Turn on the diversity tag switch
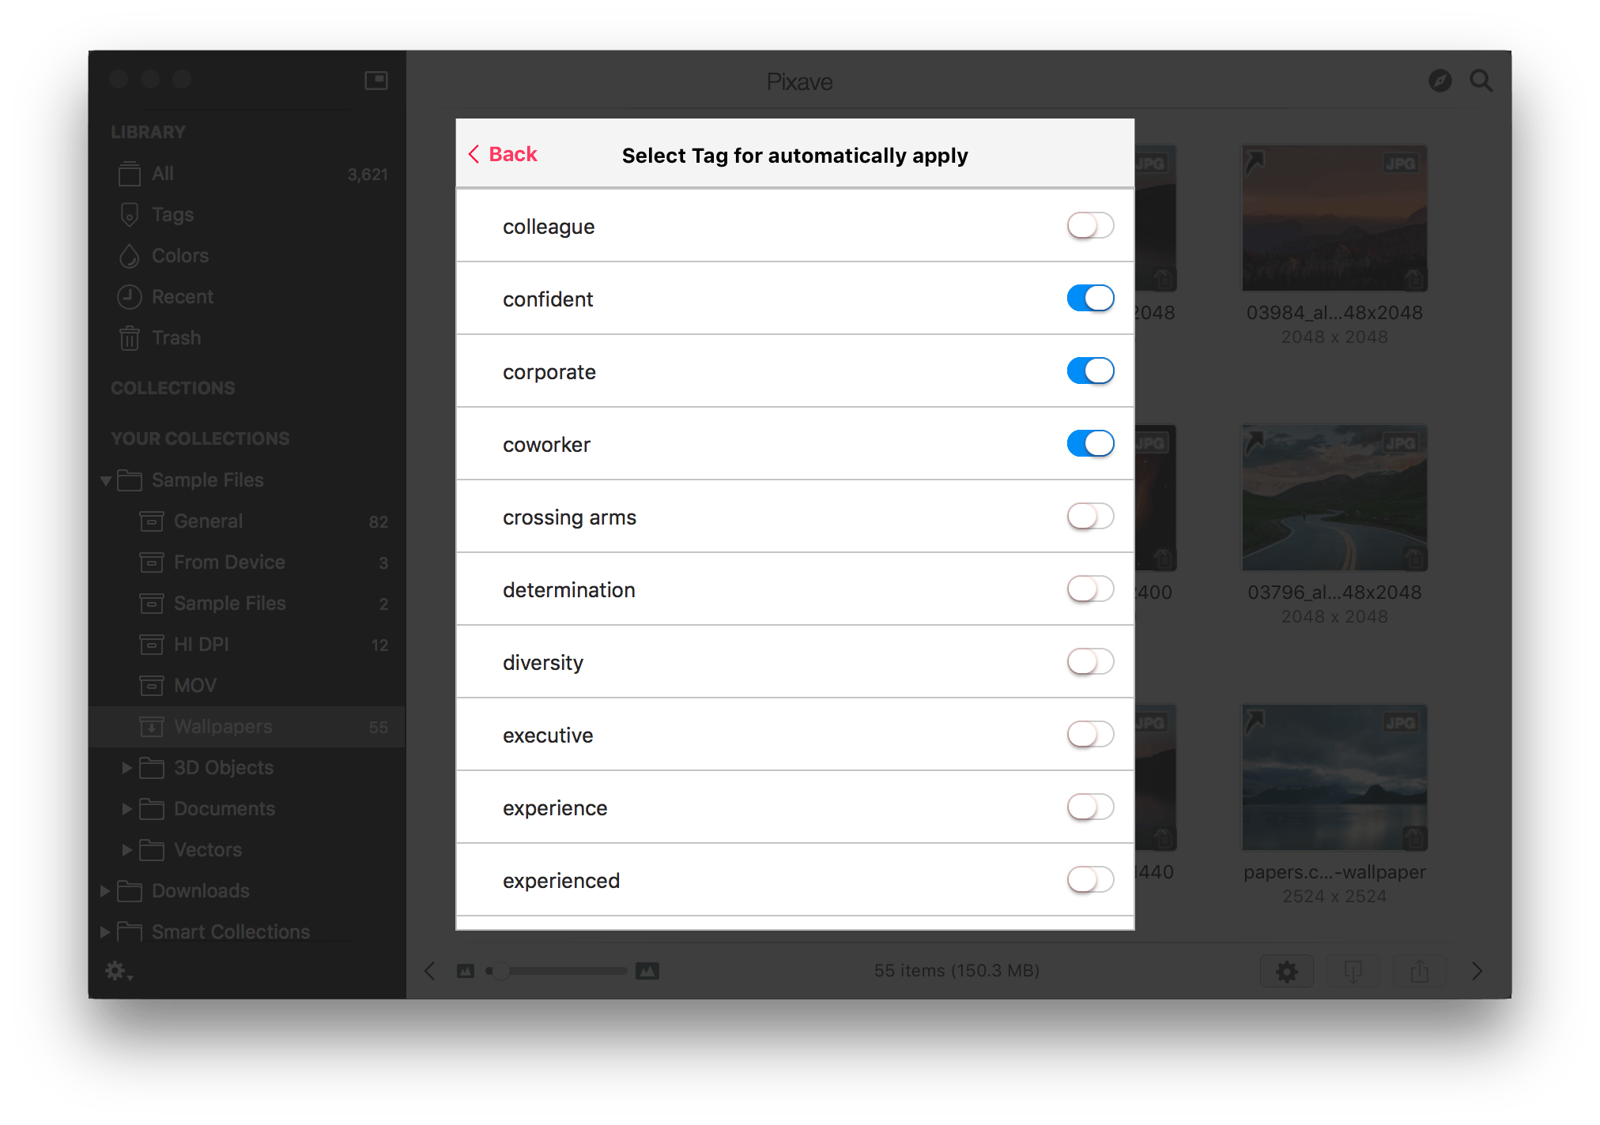 coord(1090,662)
